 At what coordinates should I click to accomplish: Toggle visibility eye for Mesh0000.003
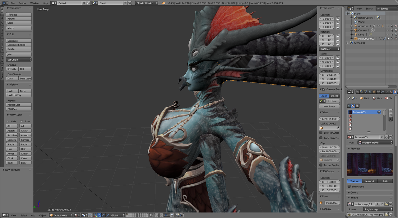388,39
